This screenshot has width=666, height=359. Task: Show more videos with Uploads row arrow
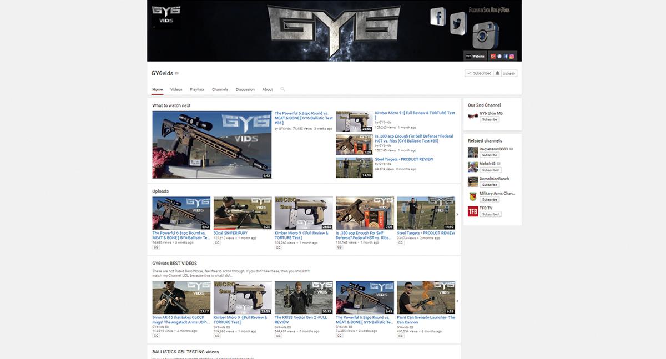[x=457, y=214]
